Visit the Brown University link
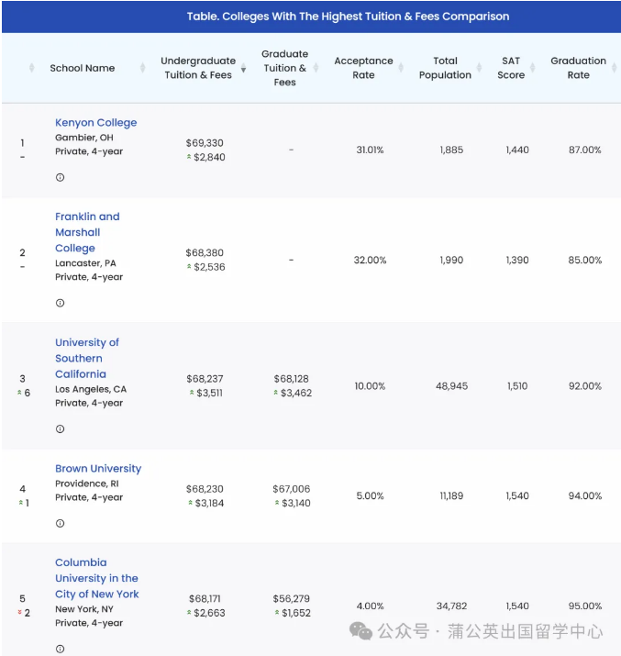The height and width of the screenshot is (656, 621). 98,468
